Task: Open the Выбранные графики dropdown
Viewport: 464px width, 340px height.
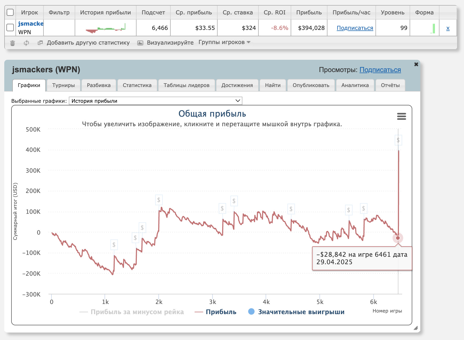Action: 155,101
